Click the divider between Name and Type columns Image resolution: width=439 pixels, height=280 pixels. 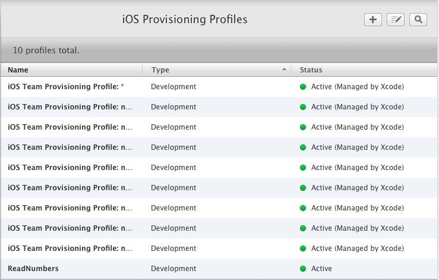tap(143, 70)
